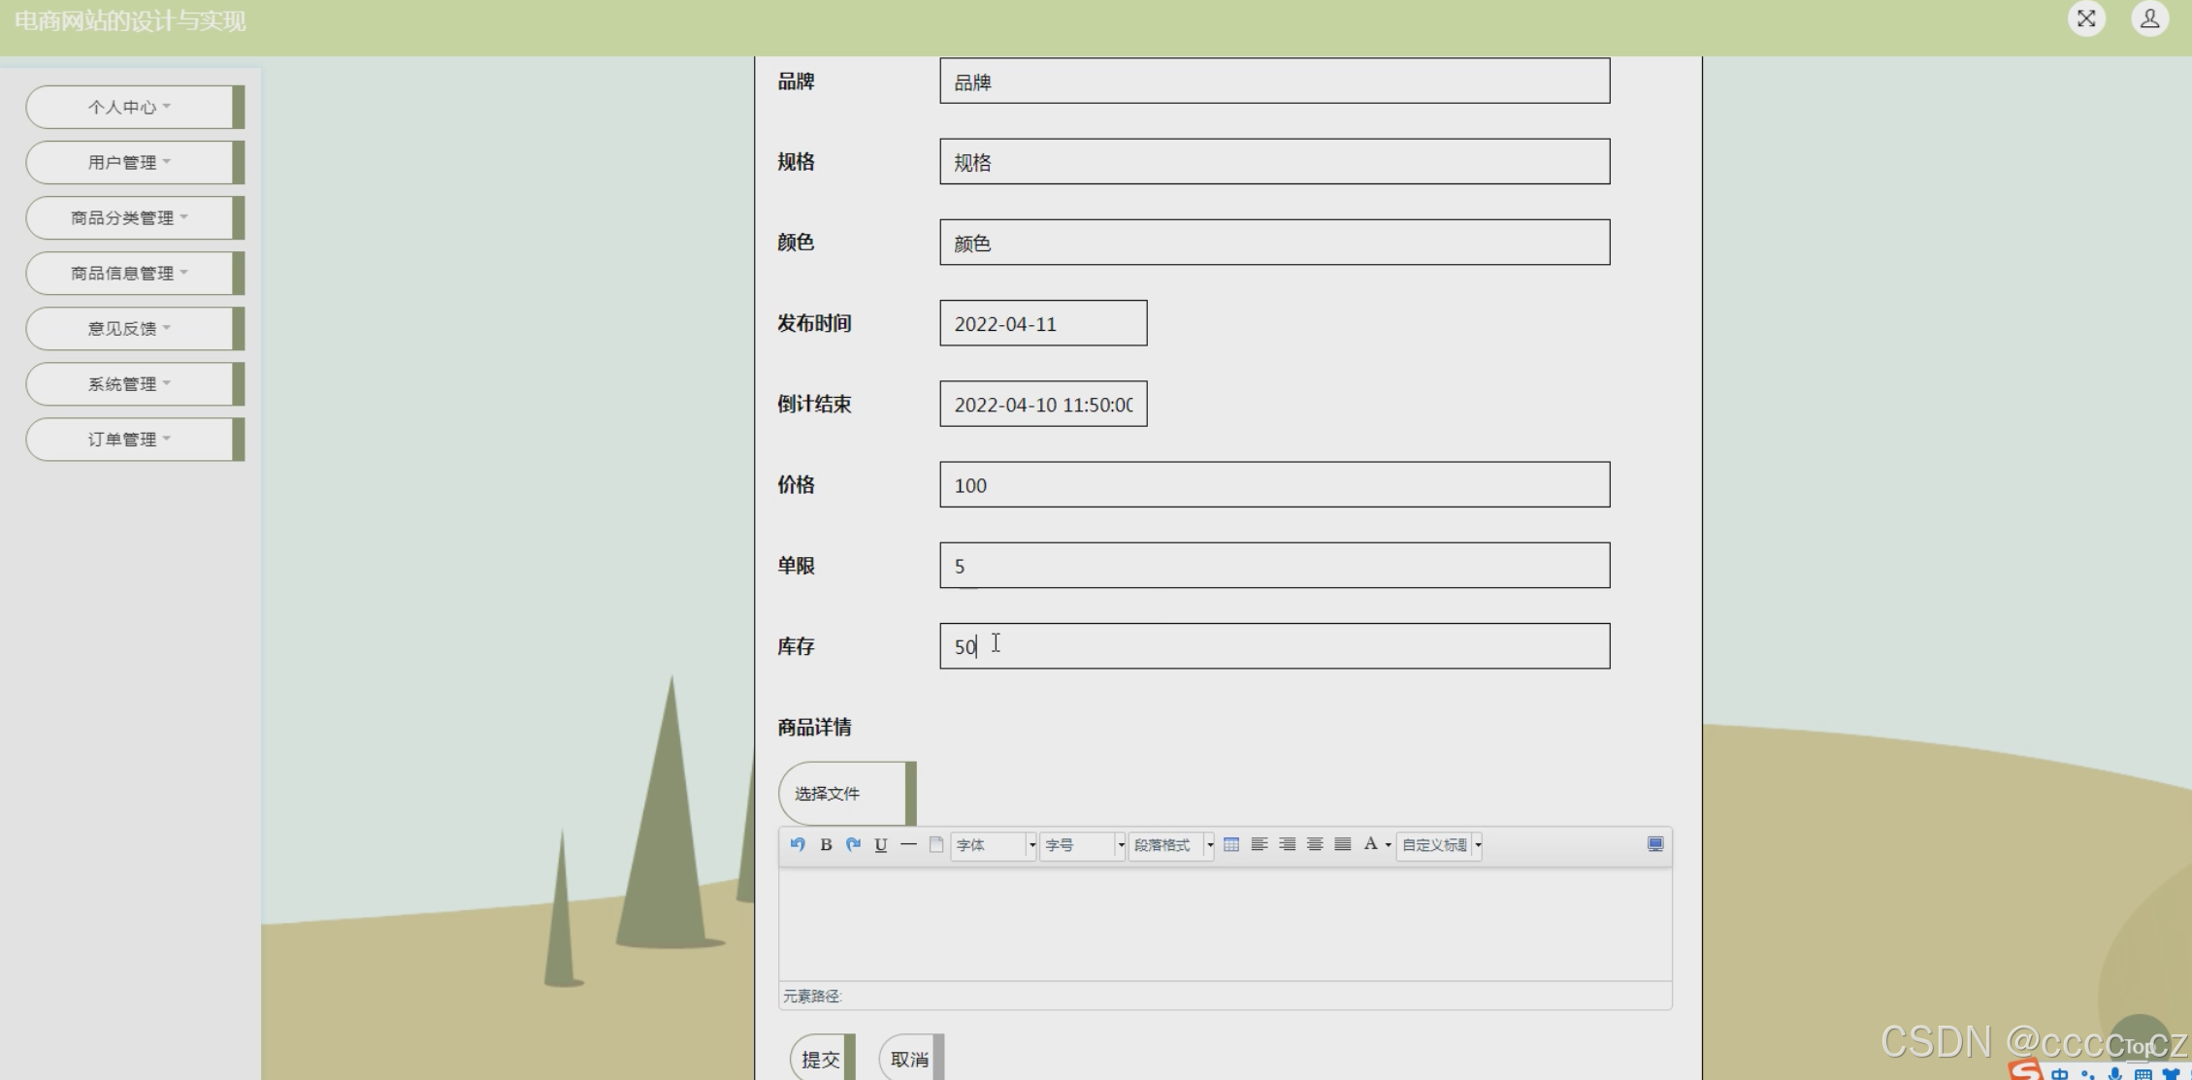Click the undo icon in editor toolbar
Viewport: 2192px width, 1080px height.
coord(798,844)
